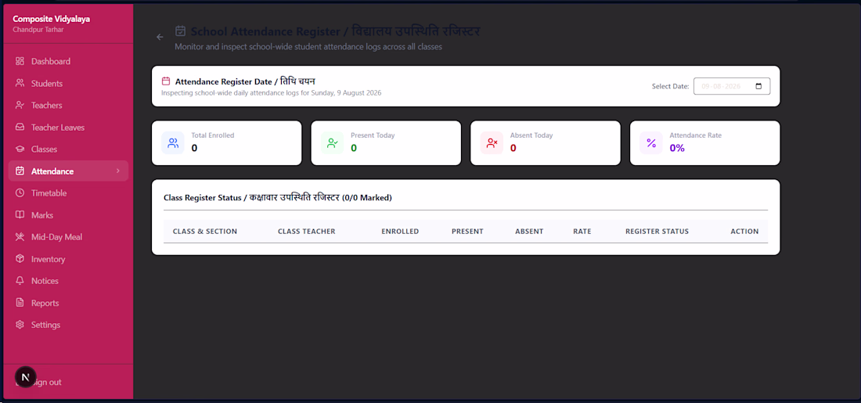Click the Absent Today user-x icon

point(492,142)
